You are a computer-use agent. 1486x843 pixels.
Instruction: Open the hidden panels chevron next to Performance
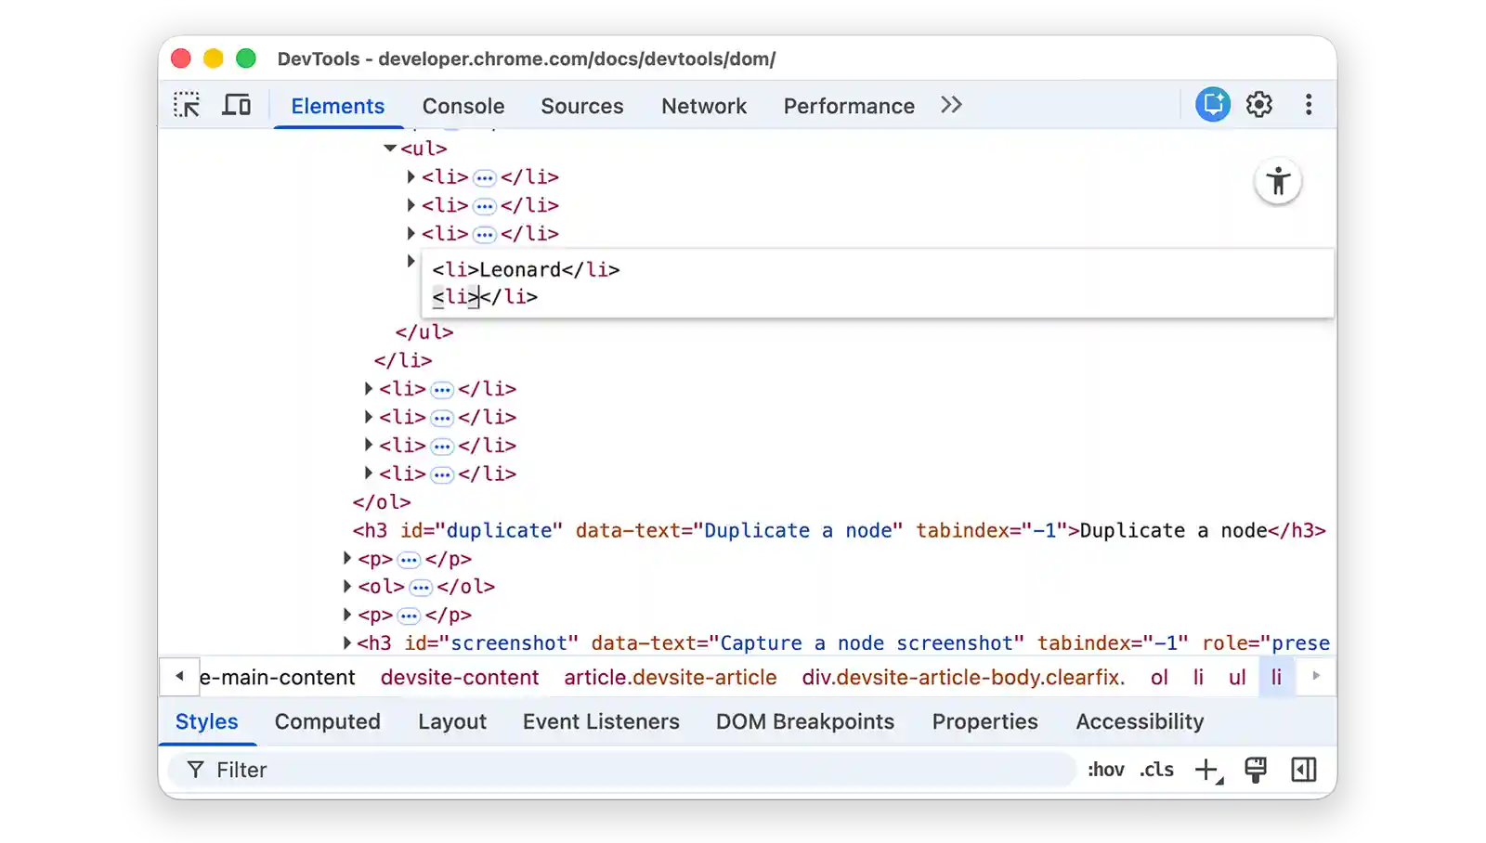tap(950, 105)
